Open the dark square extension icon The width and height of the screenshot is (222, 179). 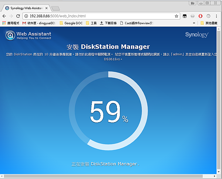click(x=185, y=16)
